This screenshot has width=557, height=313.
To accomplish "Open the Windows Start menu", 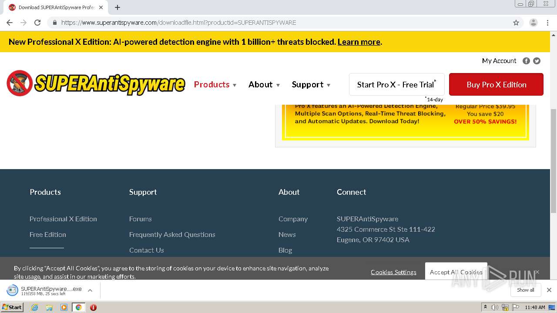I will [x=12, y=307].
